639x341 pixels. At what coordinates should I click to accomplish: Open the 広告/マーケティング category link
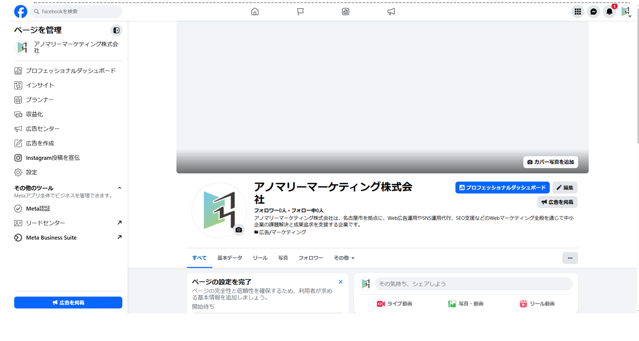point(283,232)
